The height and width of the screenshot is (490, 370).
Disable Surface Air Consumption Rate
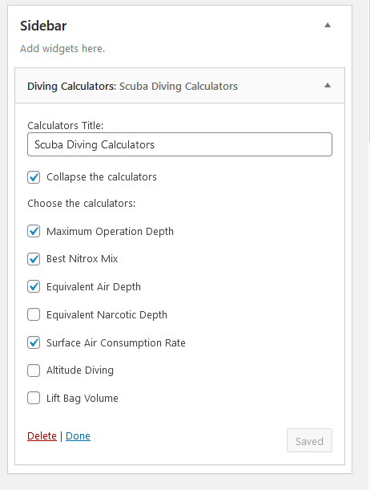click(x=34, y=342)
